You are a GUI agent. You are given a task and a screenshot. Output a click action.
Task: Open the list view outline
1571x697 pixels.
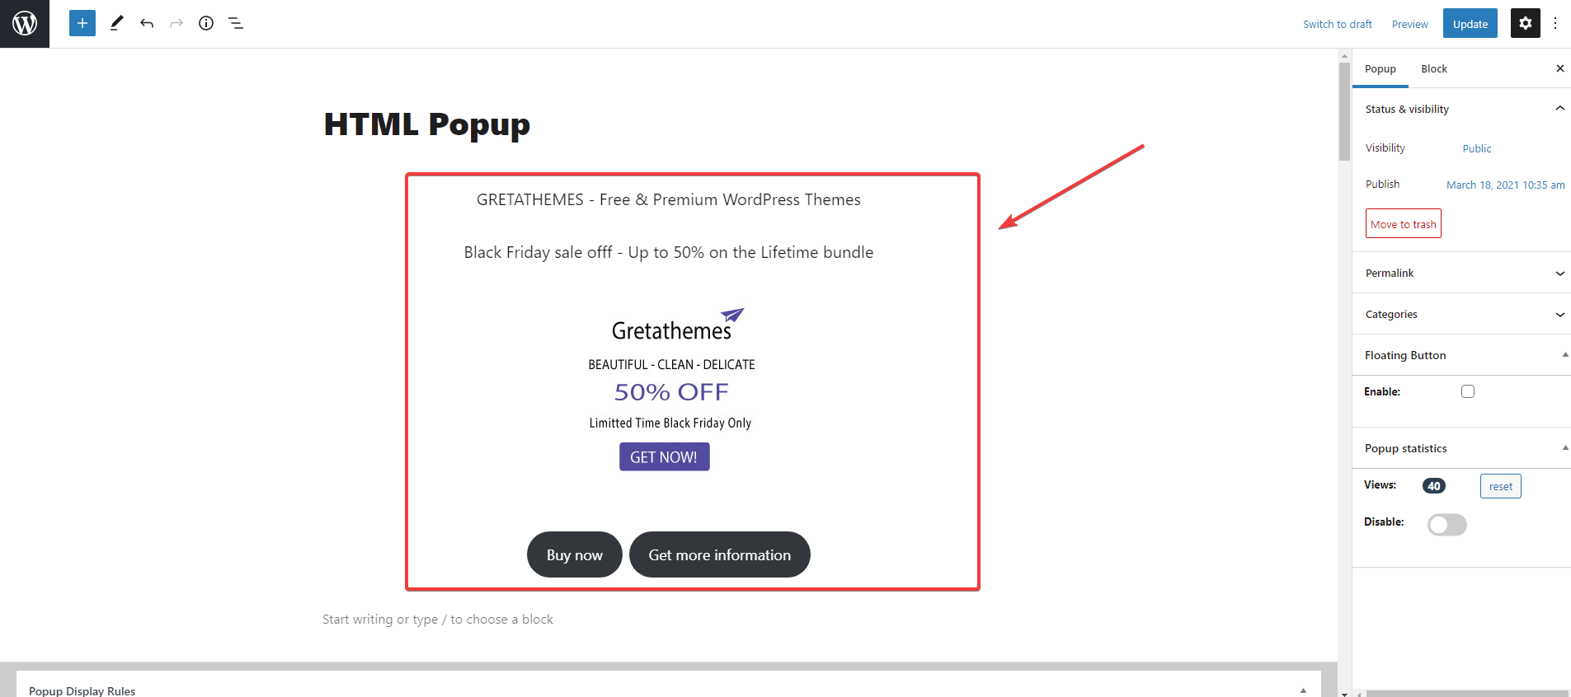point(236,23)
